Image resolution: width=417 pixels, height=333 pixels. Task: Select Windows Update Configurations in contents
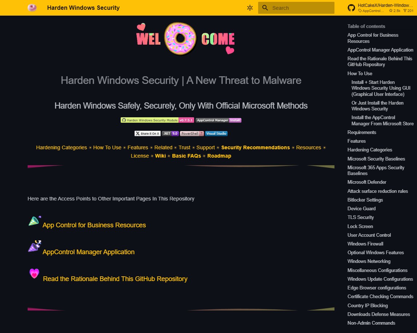click(380, 279)
